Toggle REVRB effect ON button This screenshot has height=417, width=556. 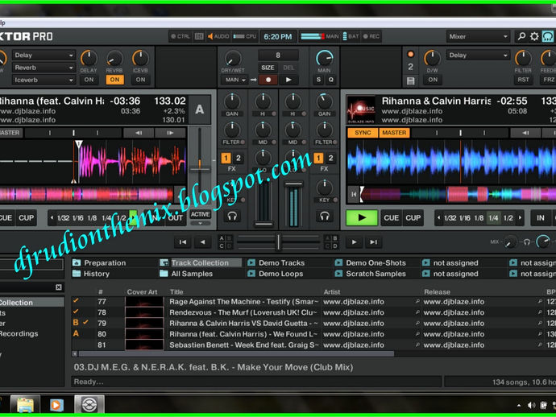click(115, 80)
